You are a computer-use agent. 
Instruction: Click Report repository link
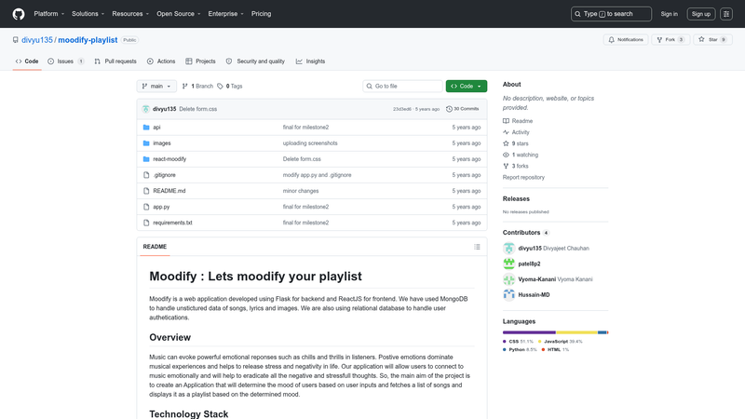point(523,177)
